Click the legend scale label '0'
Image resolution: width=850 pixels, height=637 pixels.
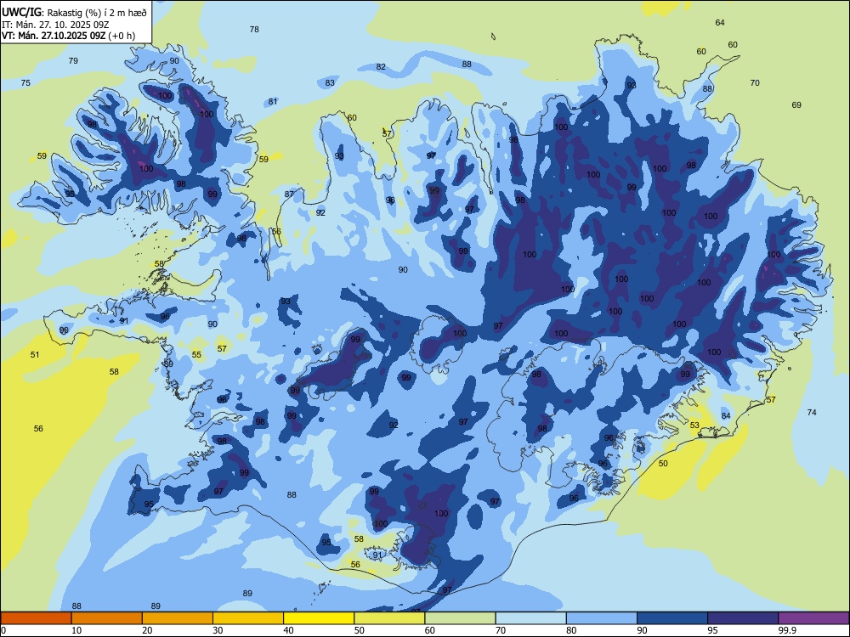3,630
